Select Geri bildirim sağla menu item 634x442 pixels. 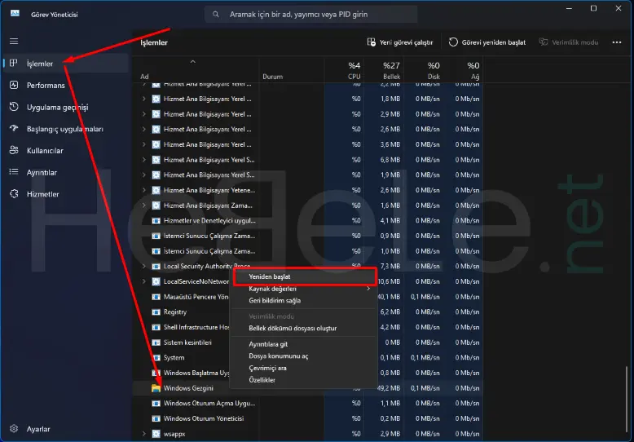(x=304, y=300)
